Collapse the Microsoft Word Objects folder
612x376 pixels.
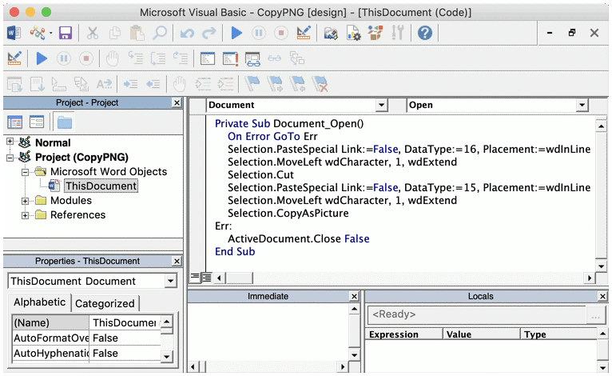[25, 172]
